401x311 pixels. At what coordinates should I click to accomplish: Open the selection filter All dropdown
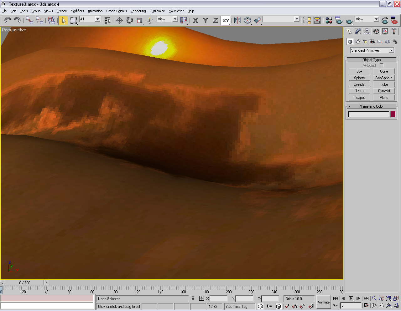97,19
